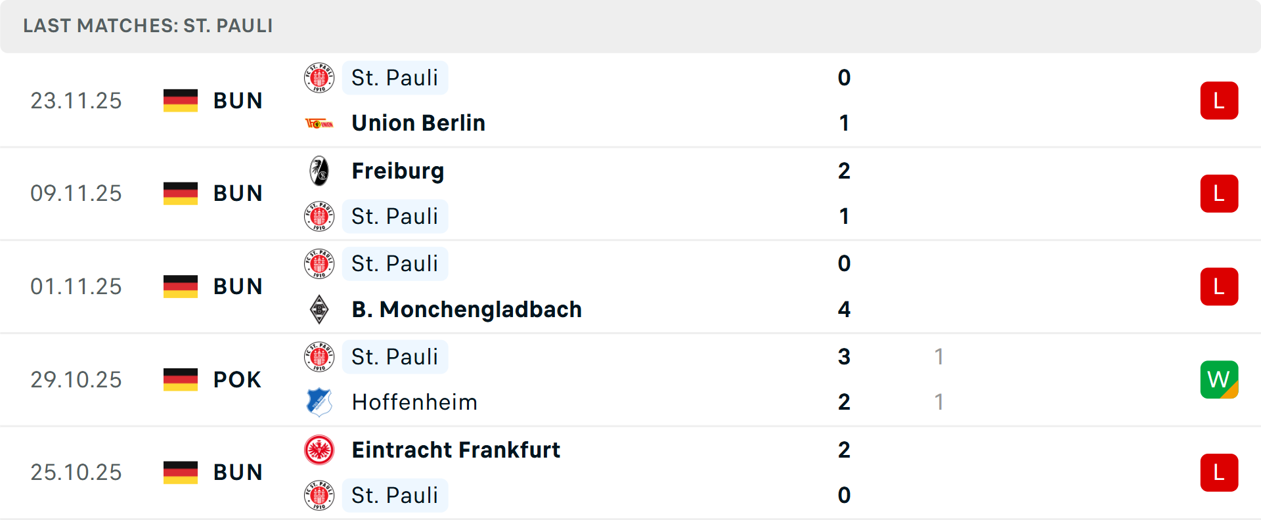Click the B. Monchengladbach crest icon
1261x520 pixels.
click(319, 309)
